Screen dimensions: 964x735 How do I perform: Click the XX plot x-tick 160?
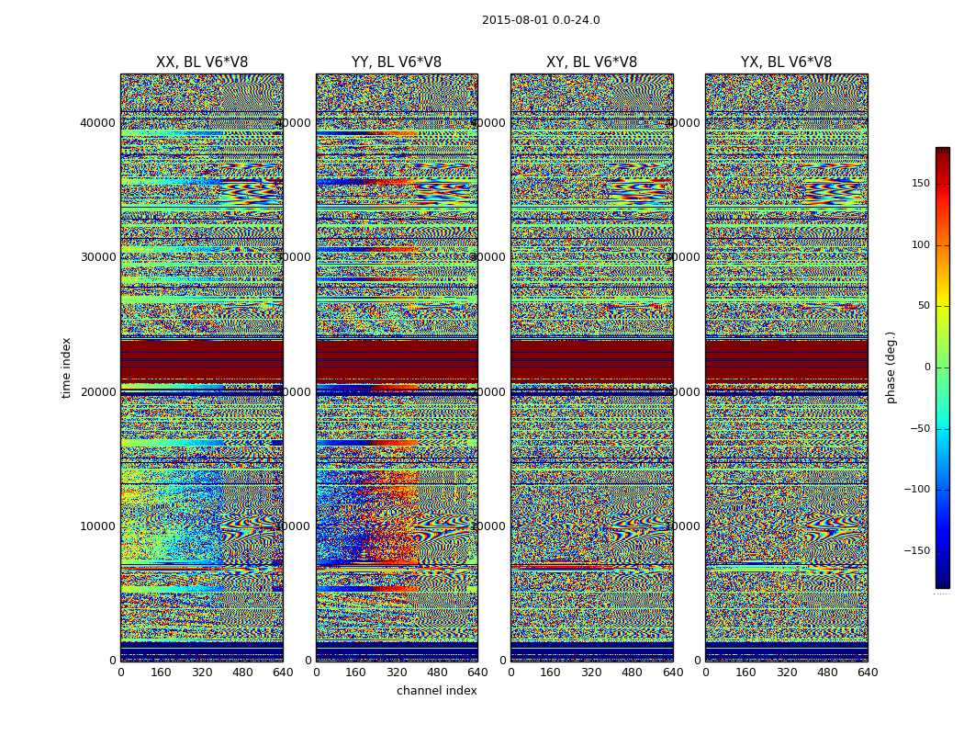tap(161, 673)
